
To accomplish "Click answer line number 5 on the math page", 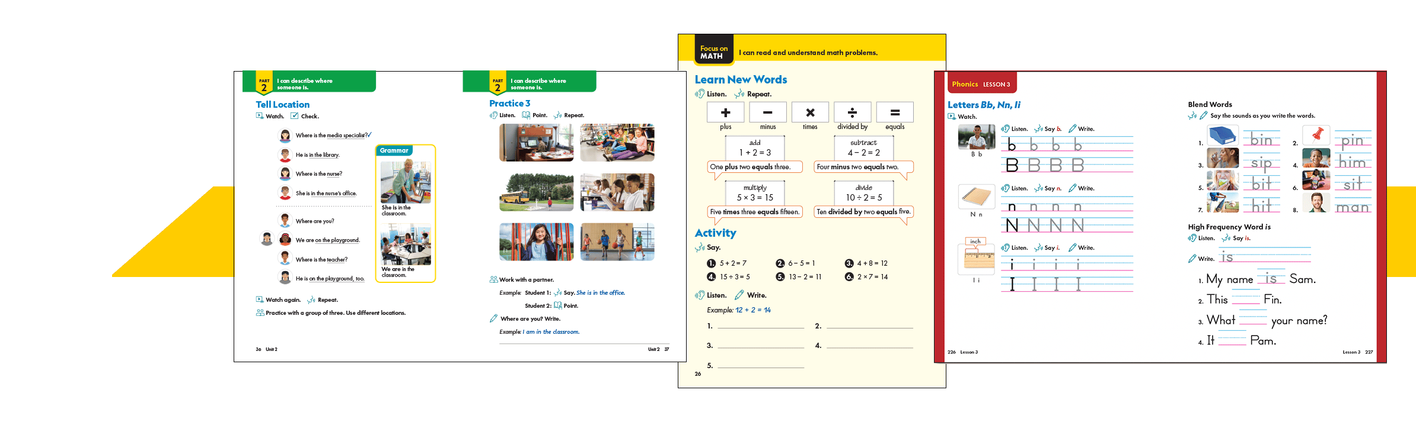I will point(761,366).
